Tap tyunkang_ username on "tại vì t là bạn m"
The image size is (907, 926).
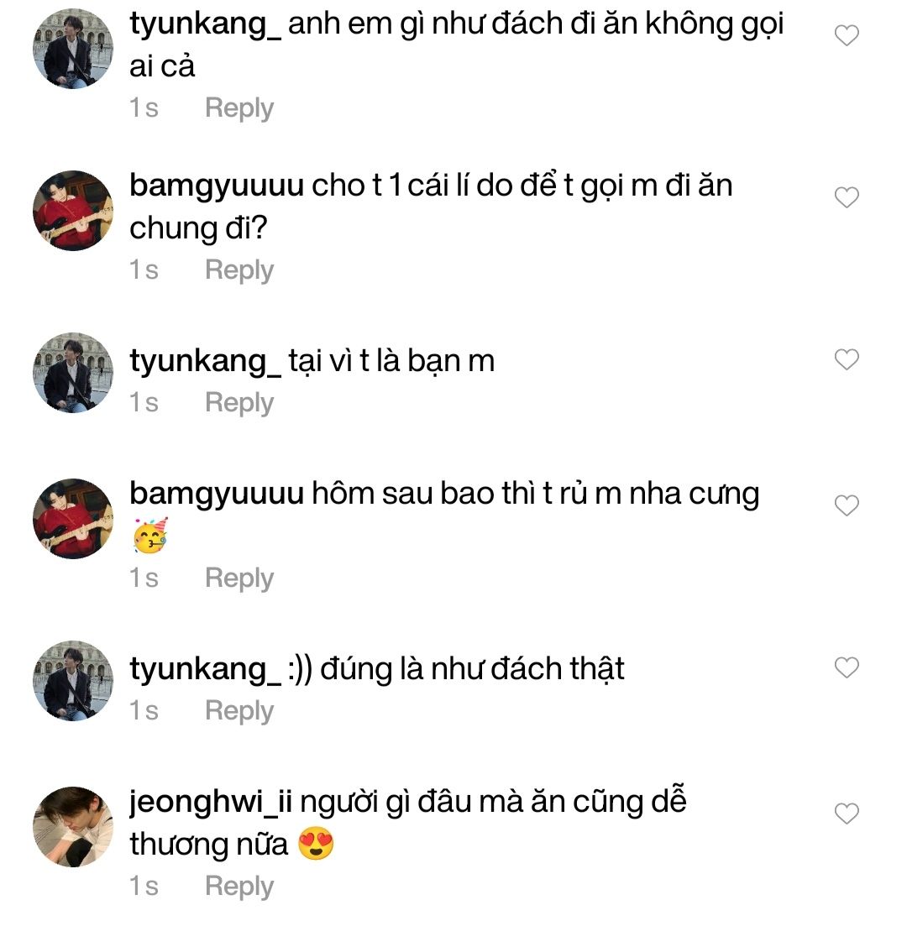point(205,361)
